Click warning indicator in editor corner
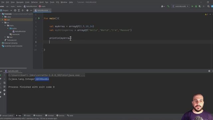 point(206,14)
